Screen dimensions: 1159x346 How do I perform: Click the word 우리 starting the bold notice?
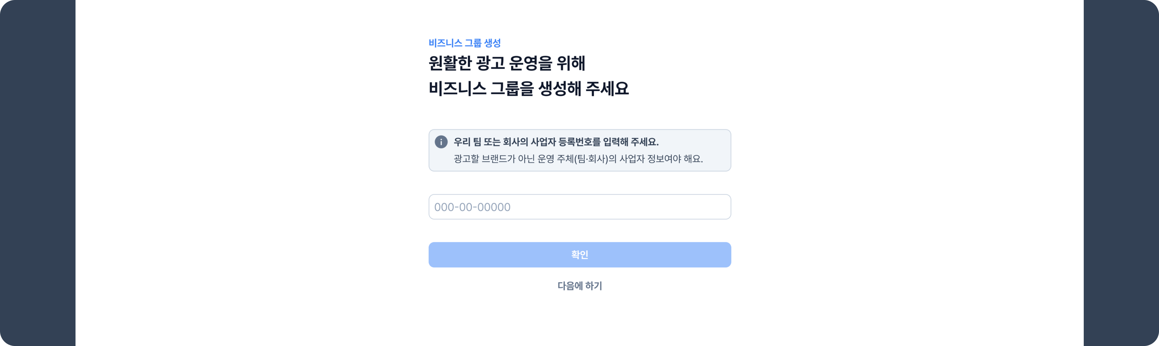coord(462,142)
